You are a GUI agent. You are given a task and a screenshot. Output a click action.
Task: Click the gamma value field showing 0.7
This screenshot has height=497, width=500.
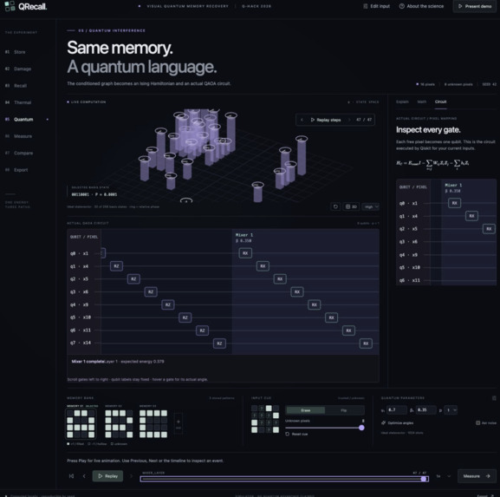pos(397,410)
